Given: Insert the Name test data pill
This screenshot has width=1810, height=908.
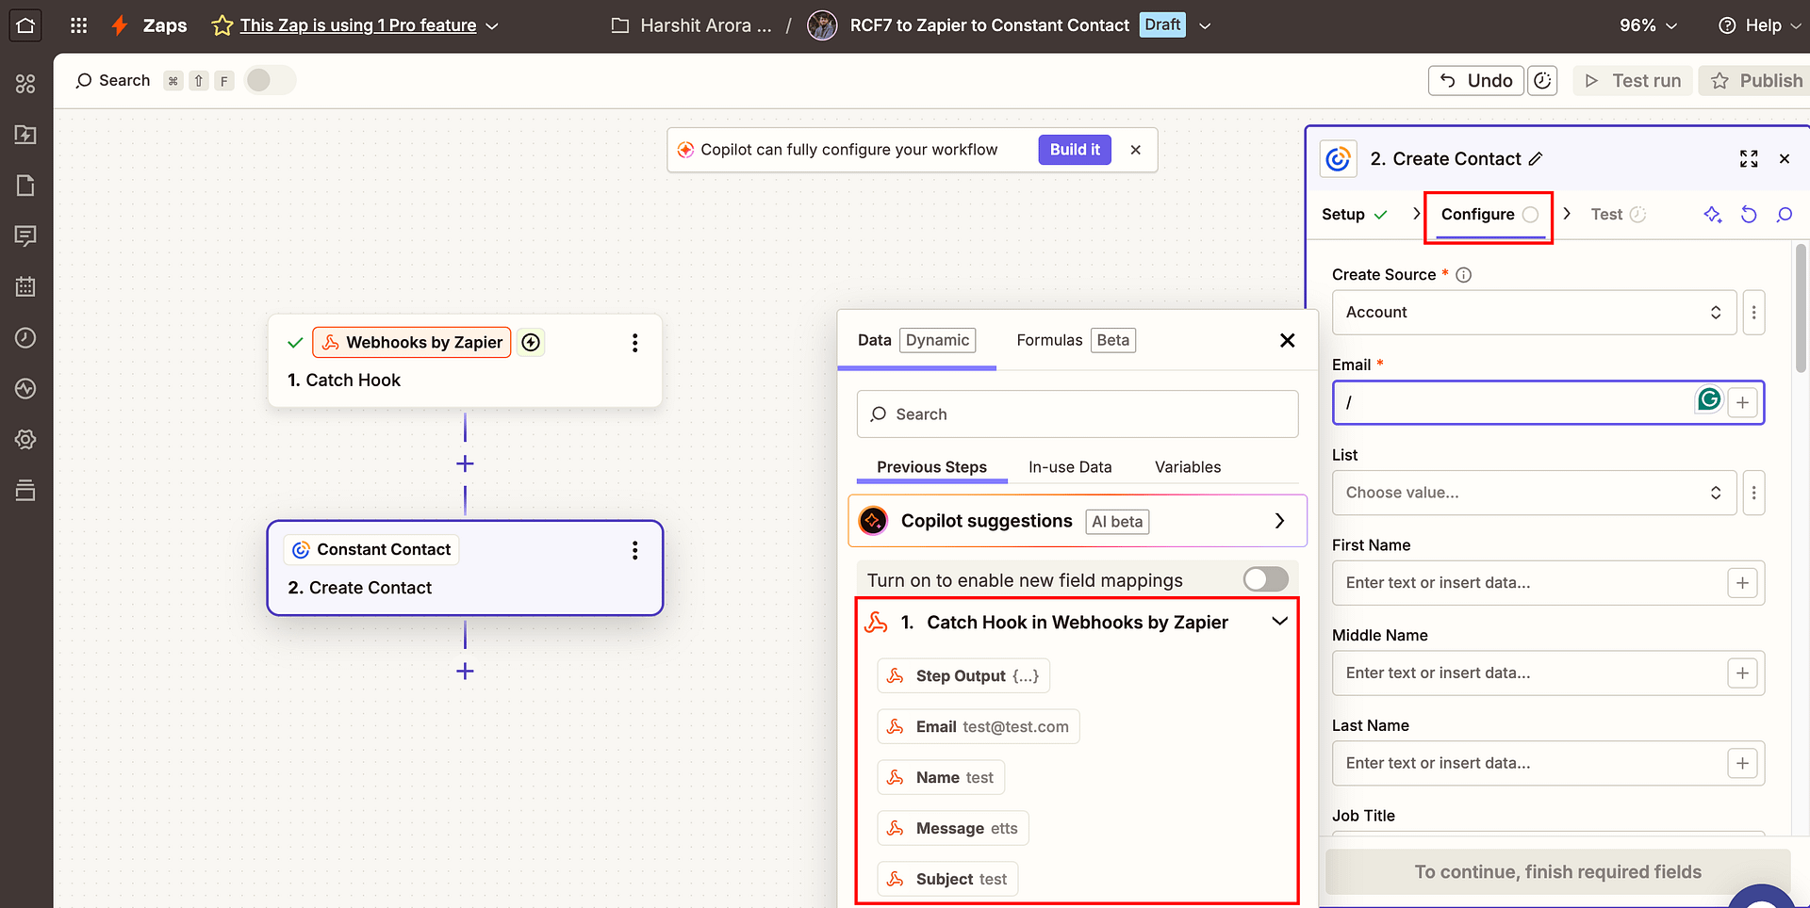Looking at the screenshot, I should pyautogui.click(x=941, y=778).
